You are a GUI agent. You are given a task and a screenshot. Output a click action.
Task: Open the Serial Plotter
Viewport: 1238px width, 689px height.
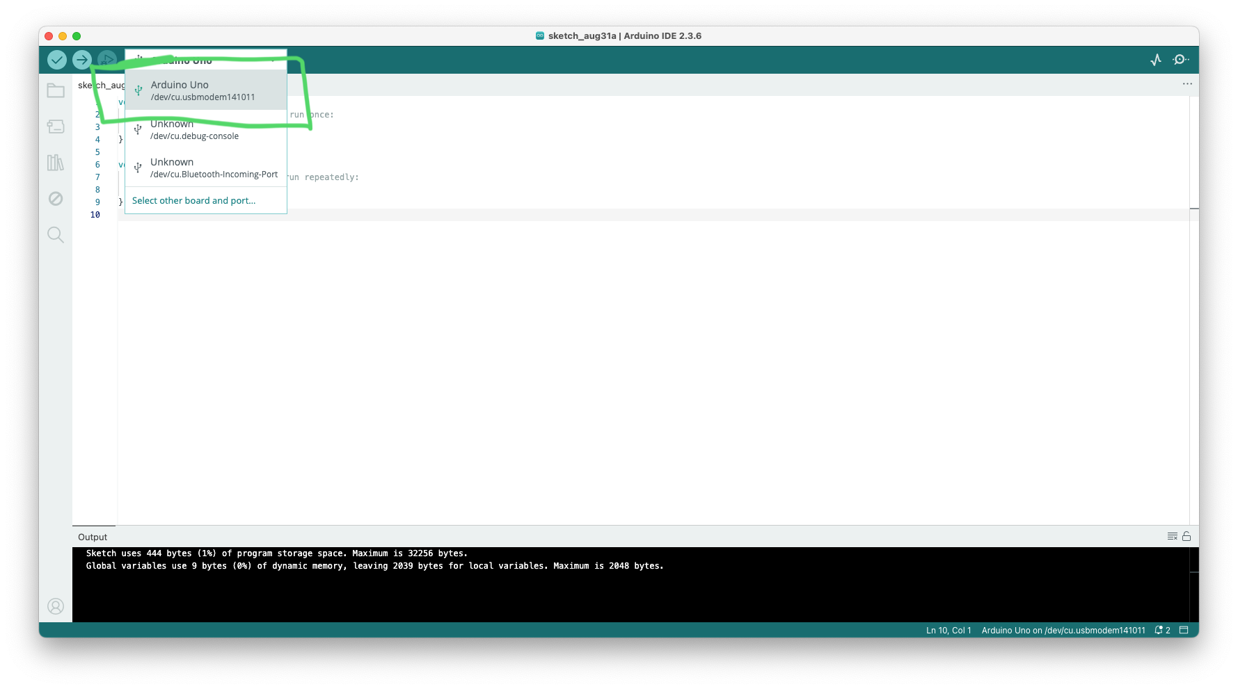point(1155,60)
